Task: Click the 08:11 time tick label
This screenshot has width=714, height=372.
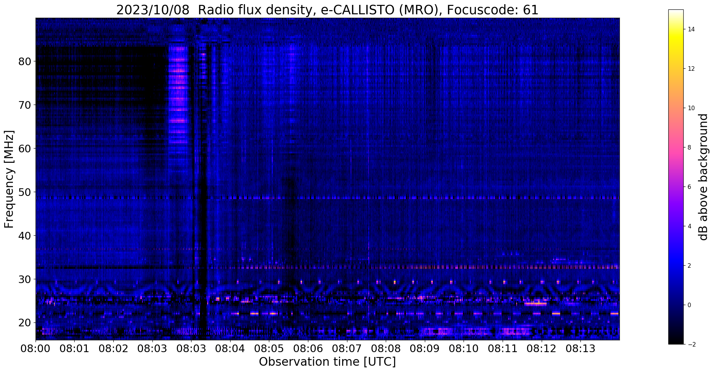Action: coord(502,348)
